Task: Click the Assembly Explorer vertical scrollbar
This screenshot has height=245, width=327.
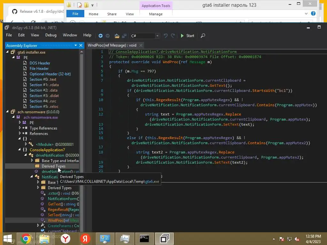Action: (81, 141)
